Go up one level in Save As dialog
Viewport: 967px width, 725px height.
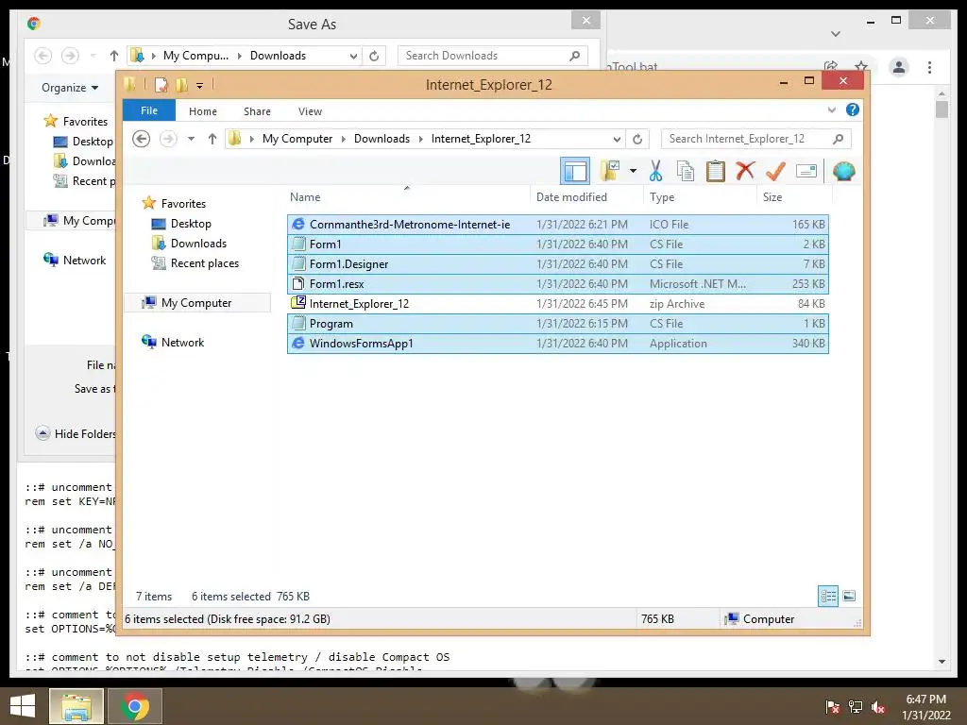coord(114,56)
